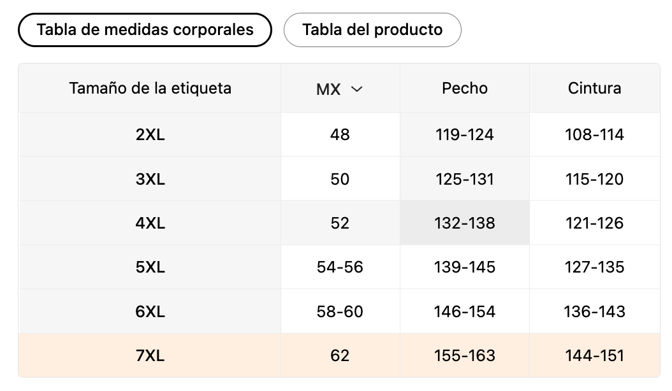Image resolution: width=672 pixels, height=391 pixels.
Task: Choose the 5XL size row label
Action: click(x=150, y=267)
